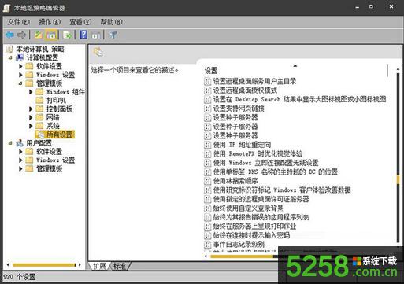Select 使用研究标识符标记 Windows 客户体验改善数据

point(282,190)
